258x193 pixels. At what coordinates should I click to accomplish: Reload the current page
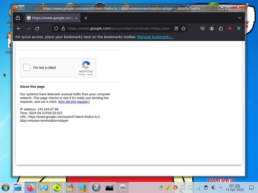click(37, 29)
